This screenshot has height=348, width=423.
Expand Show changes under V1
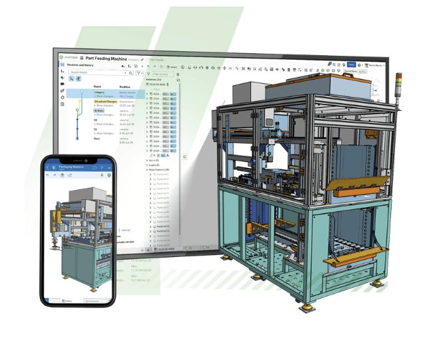[104, 133]
